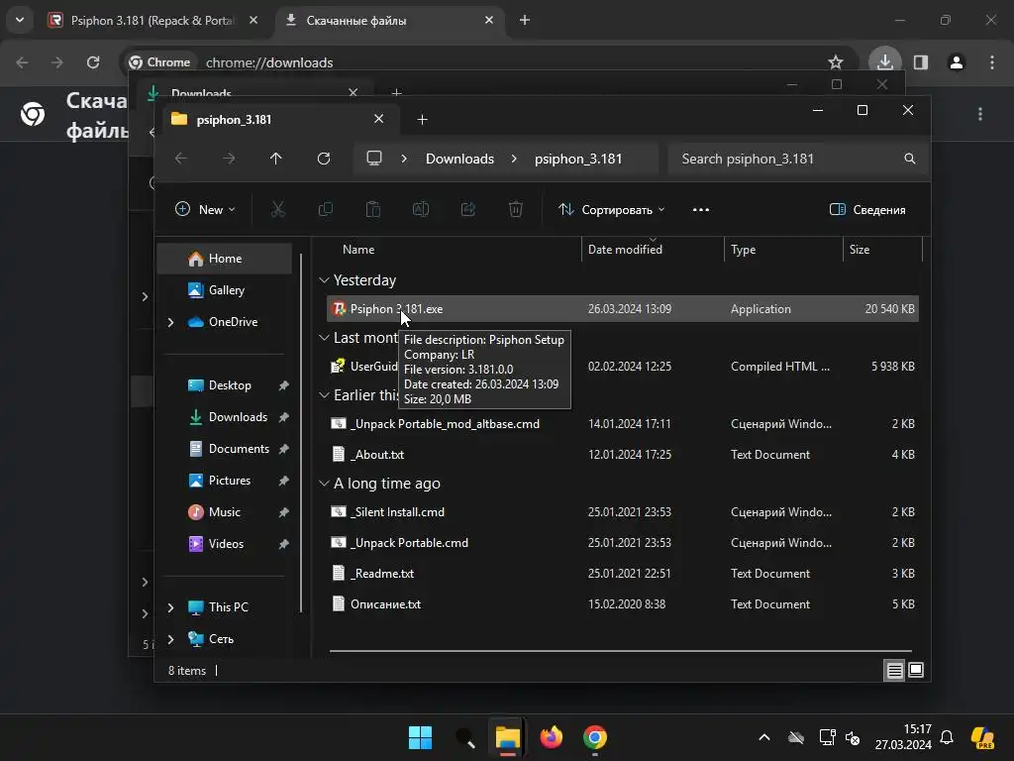Click the Explorer forward arrow button
The height and width of the screenshot is (761, 1014).
(229, 159)
